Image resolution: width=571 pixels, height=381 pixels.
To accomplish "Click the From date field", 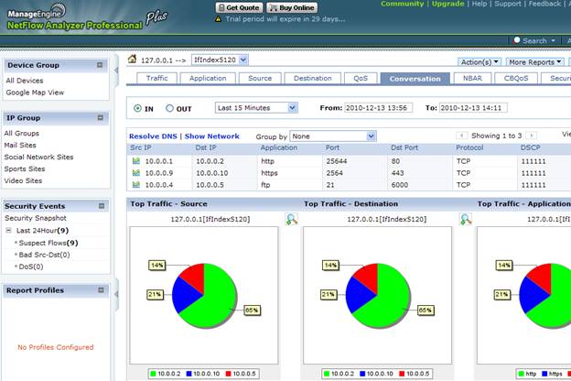I will [378, 107].
